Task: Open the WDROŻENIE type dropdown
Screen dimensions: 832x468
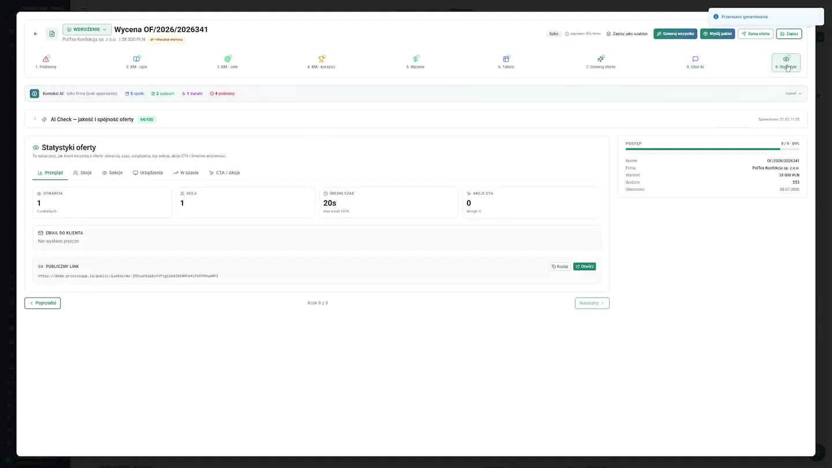Action: click(x=87, y=29)
